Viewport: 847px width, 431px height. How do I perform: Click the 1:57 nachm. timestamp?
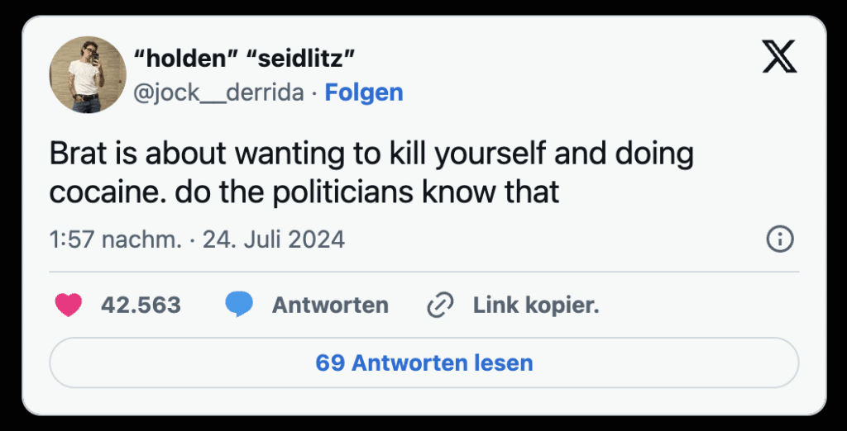click(x=115, y=239)
